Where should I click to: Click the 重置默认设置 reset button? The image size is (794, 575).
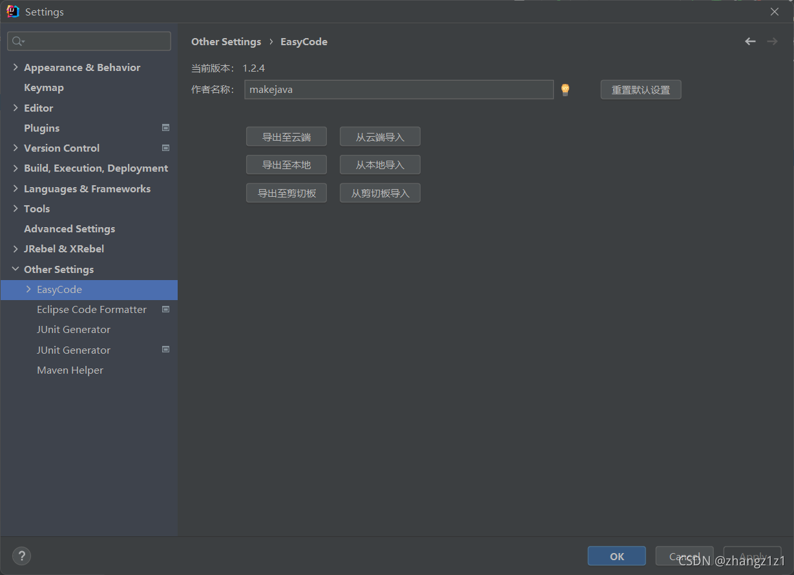641,90
